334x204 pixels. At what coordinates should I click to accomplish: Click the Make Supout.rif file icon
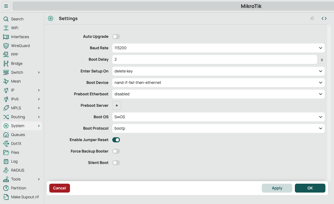6,197
